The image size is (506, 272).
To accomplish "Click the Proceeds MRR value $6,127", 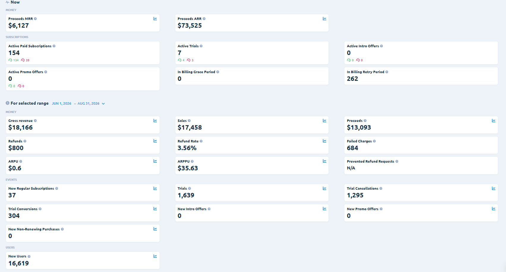I will tap(19, 26).
